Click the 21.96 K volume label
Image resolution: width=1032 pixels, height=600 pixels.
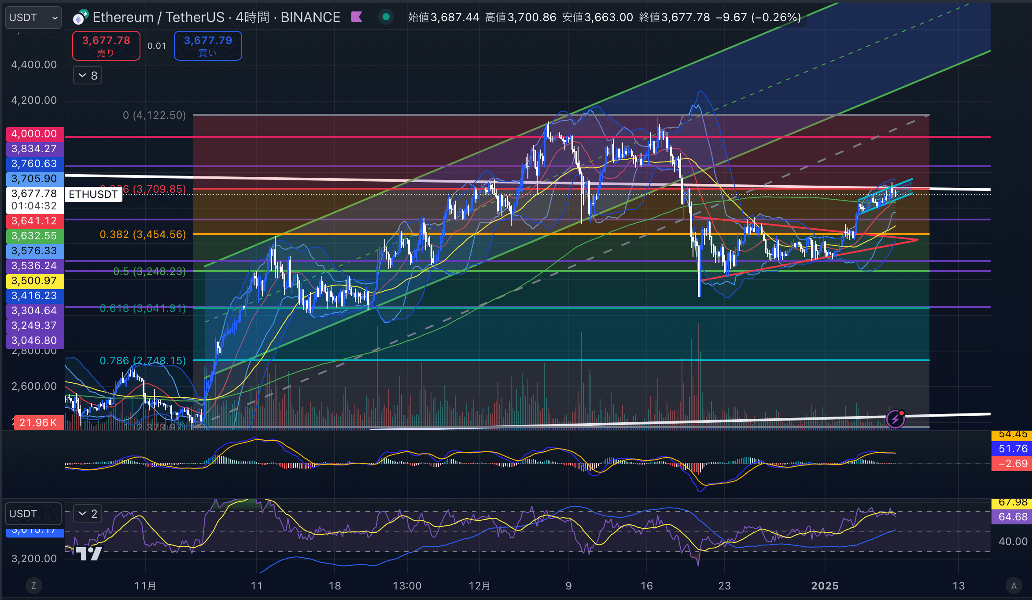click(x=39, y=423)
